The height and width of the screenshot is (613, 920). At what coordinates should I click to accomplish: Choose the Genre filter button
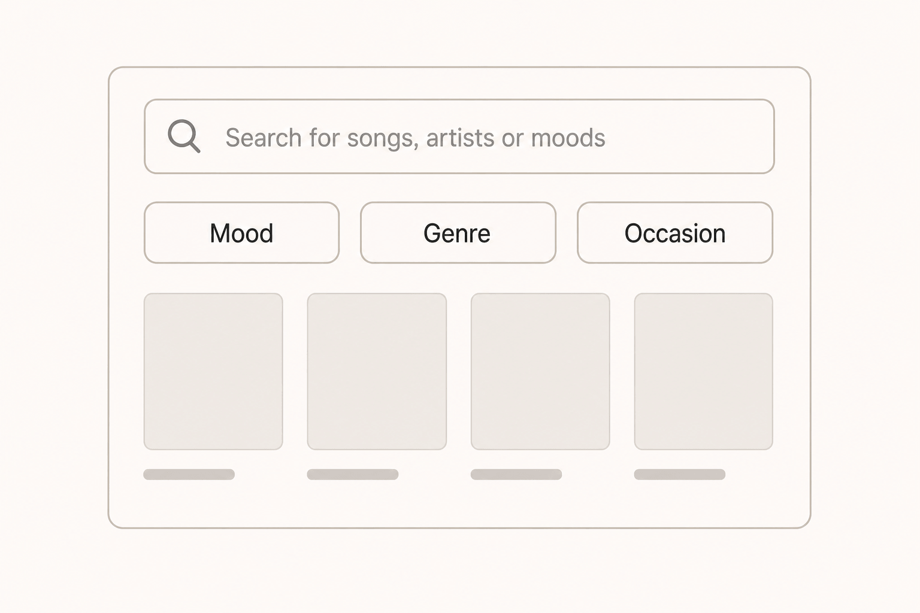(458, 233)
